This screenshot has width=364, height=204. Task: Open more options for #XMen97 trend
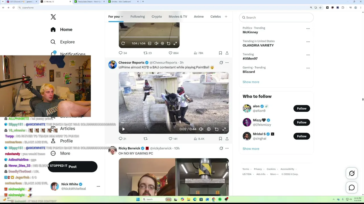coord(308,55)
